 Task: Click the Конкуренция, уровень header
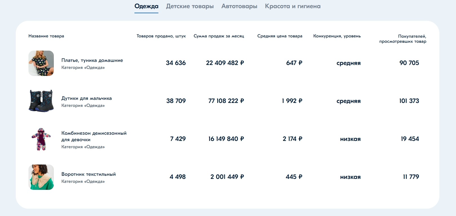pos(337,36)
